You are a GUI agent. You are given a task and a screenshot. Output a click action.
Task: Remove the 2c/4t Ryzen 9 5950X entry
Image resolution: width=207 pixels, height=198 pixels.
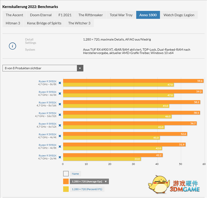(60, 157)
